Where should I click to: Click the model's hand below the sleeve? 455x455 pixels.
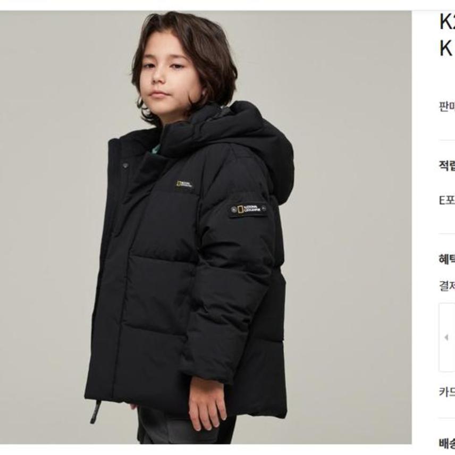pyautogui.click(x=207, y=403)
